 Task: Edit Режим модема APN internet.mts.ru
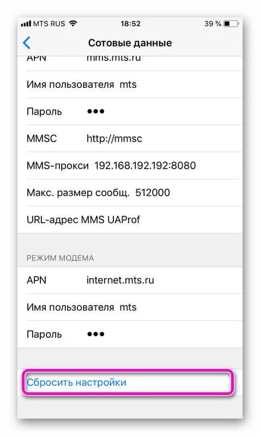pos(130,280)
